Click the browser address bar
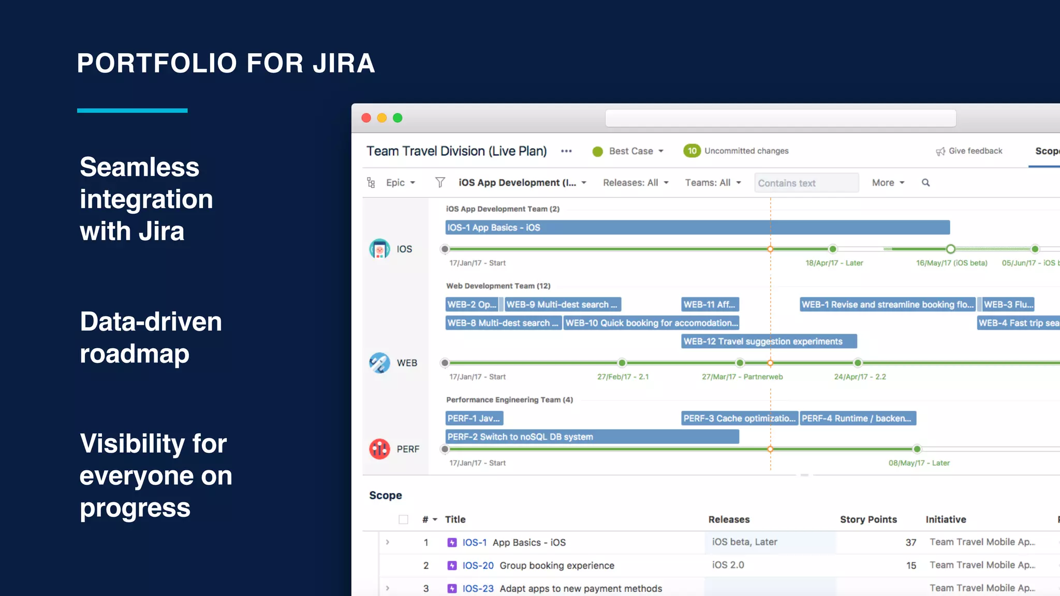 [781, 118]
